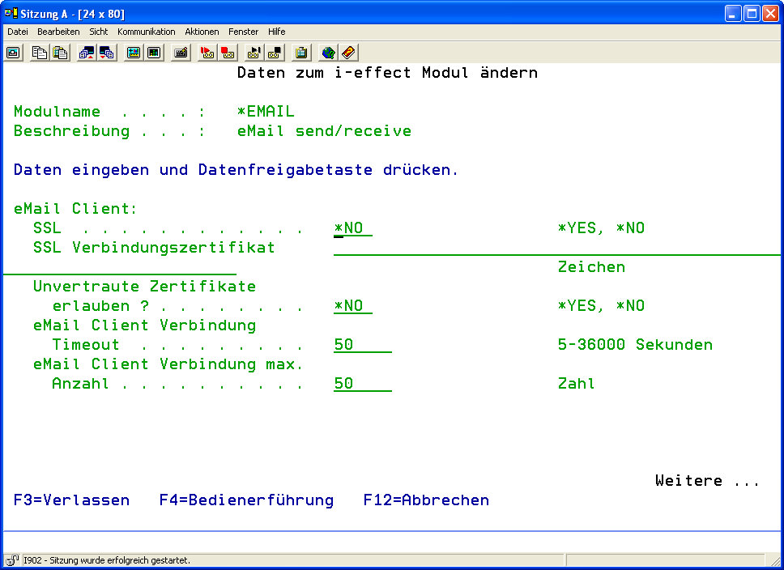This screenshot has width=784, height=570.
Task: Open the Kommunikation menu
Action: tap(146, 32)
